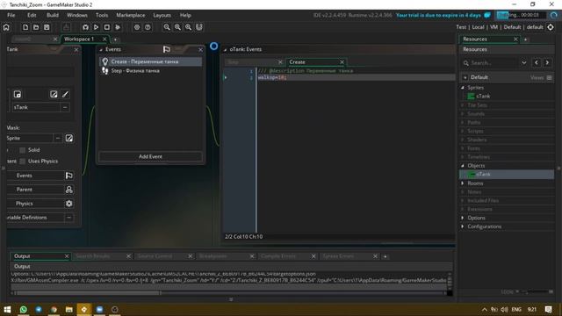Toggle workspace docking magnet icon
This screenshot has height=316, width=562.
(x=199, y=27)
